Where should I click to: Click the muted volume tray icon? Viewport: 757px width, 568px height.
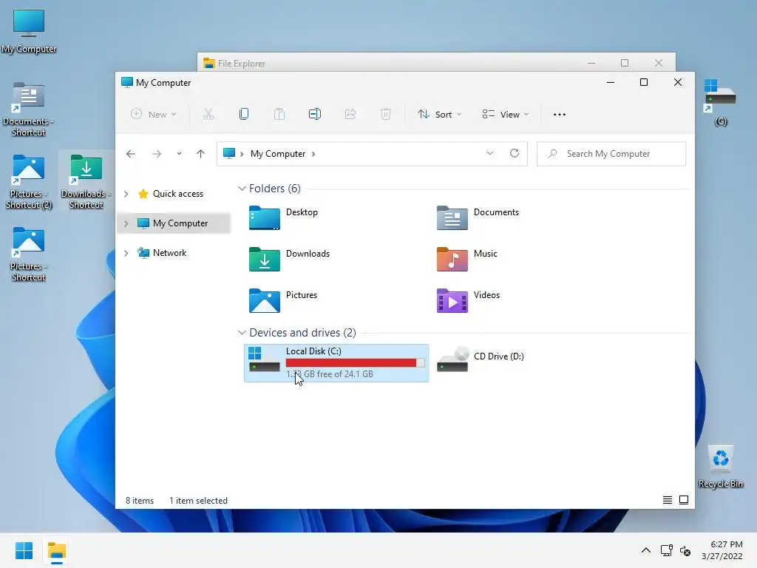(685, 550)
